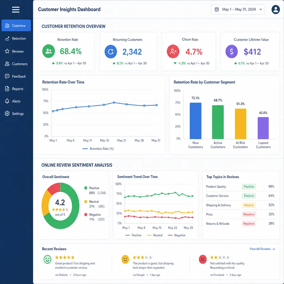Click the May 31 endpoint on retention line
Screen dimensions: 284x284
[x=157, y=105]
